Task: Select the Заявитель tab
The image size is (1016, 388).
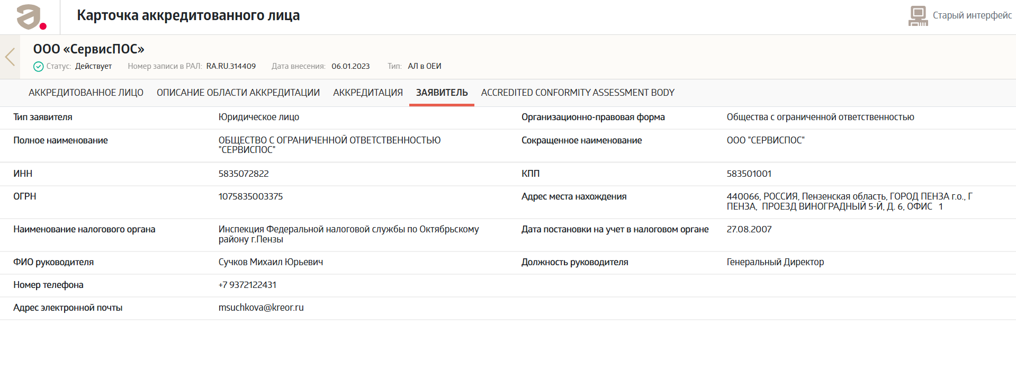Action: coord(442,93)
